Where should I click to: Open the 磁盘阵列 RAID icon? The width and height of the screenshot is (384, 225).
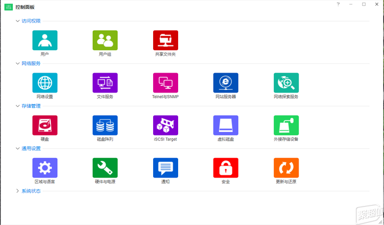pyautogui.click(x=105, y=125)
